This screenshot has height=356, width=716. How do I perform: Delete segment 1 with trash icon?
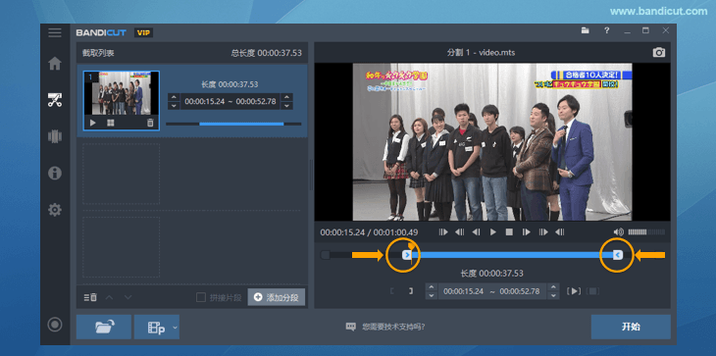(x=150, y=123)
